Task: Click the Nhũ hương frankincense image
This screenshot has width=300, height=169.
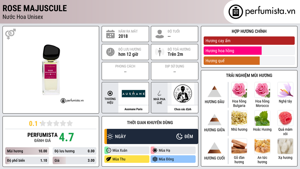Action: click(x=239, y=118)
